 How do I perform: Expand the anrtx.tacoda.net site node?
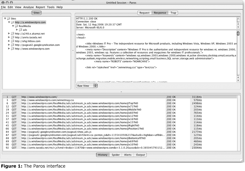(x=9, y=37)
